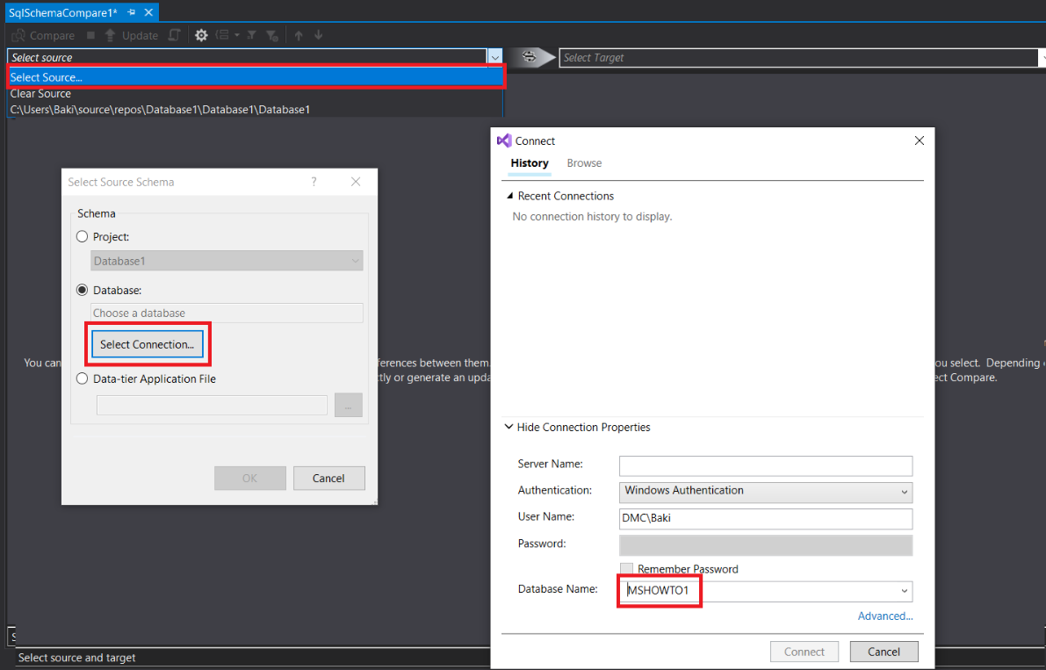Click the schema compare Options gear icon
1046x670 pixels.
point(201,36)
